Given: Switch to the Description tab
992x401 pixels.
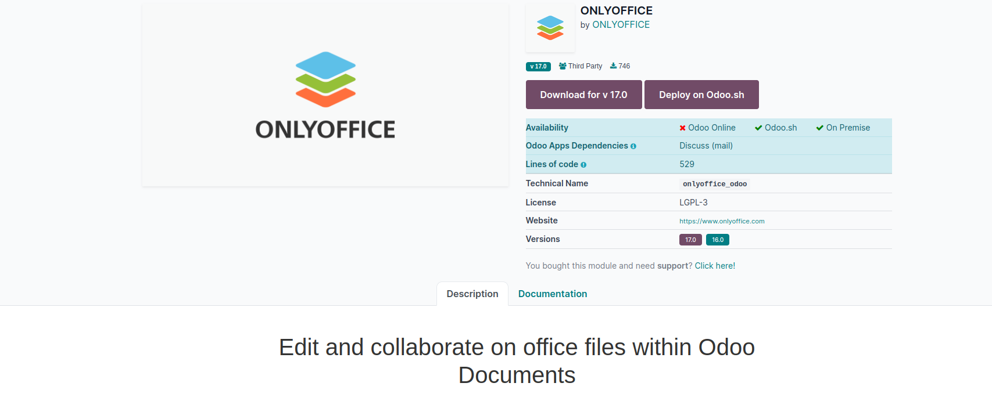Looking at the screenshot, I should 472,294.
